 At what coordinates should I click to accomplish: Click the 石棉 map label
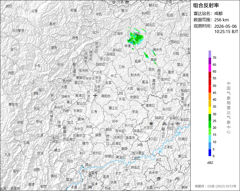click(x=26, y=143)
